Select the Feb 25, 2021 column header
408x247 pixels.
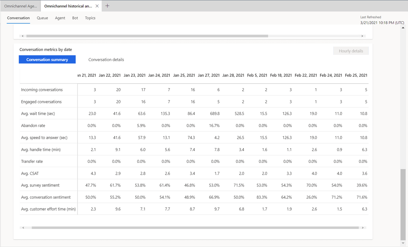(x=356, y=75)
